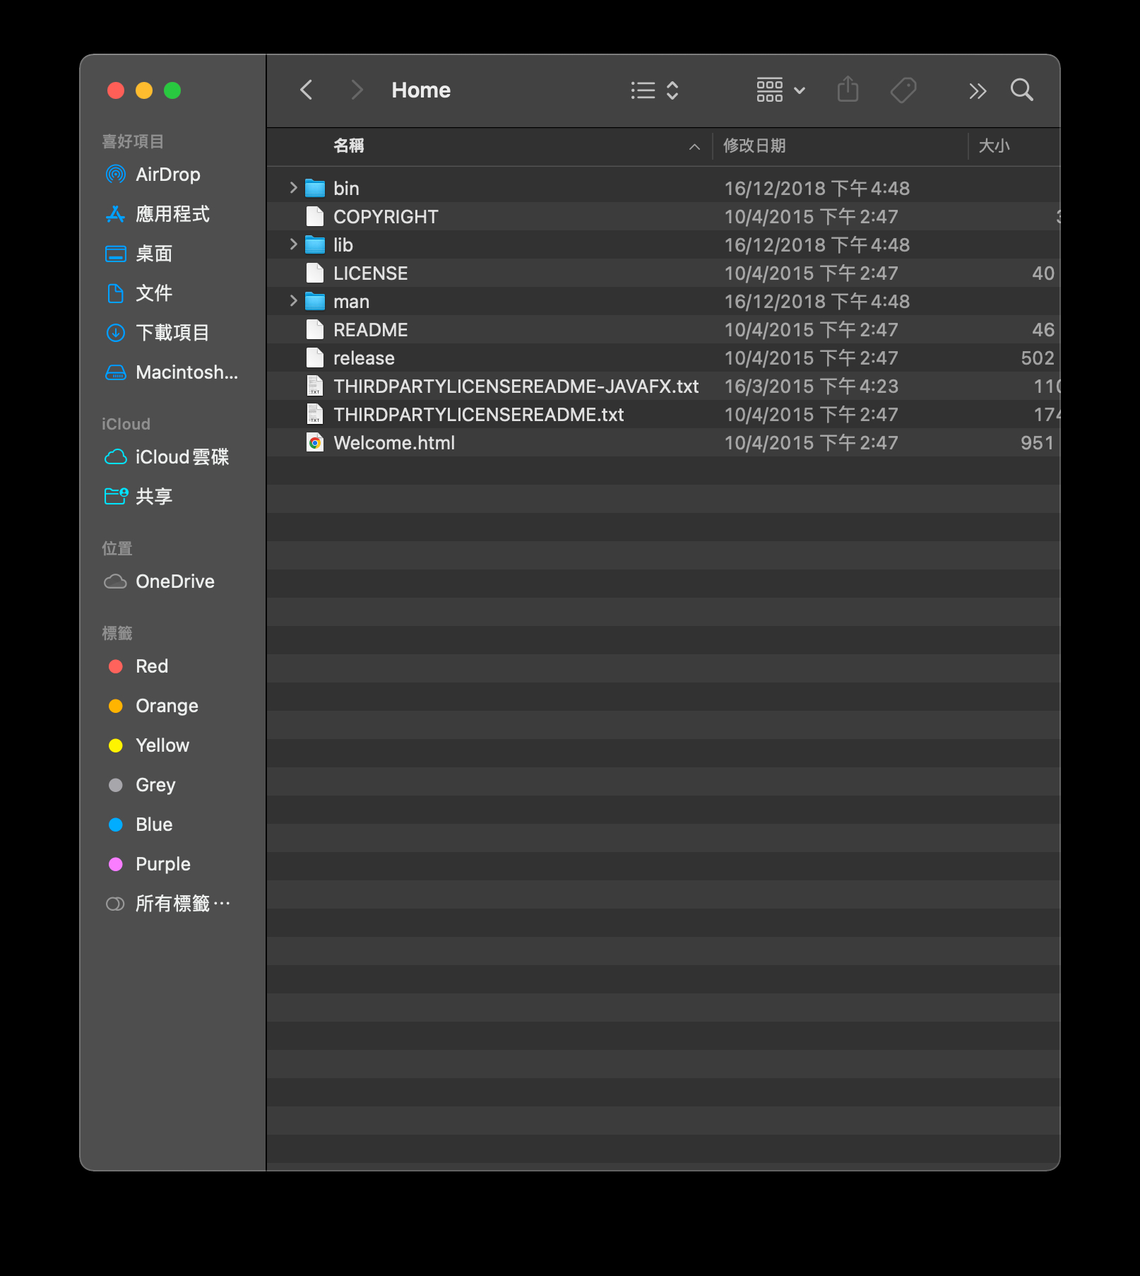
Task: Click the search magnifier icon
Action: [x=1021, y=90]
